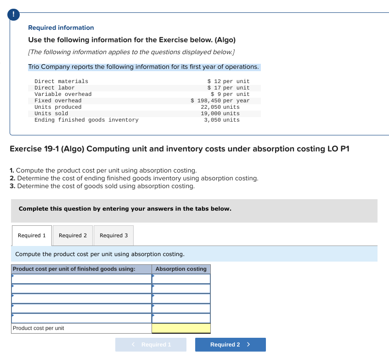Click the Required 2 navigation button
389x352 pixels.
pyautogui.click(x=230, y=344)
